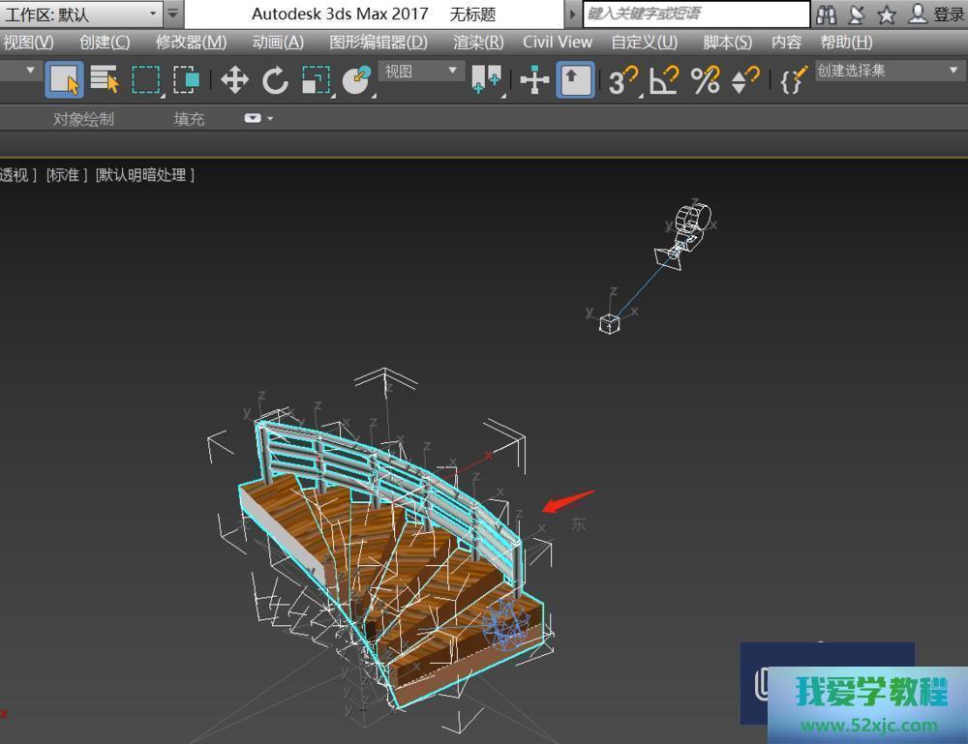This screenshot has height=744, width=968.
Task: Toggle 3D Snaps on
Action: pos(622,80)
